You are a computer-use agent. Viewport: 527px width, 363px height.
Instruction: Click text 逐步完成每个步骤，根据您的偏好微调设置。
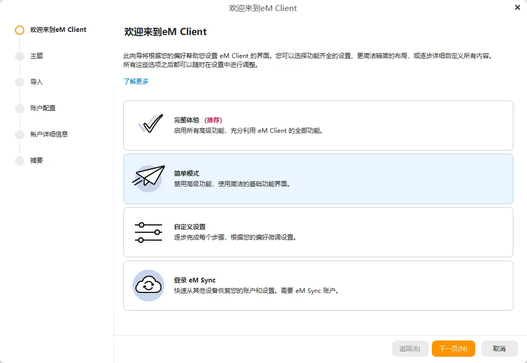coord(236,237)
